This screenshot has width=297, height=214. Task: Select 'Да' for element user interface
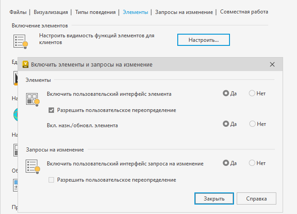[226, 94]
